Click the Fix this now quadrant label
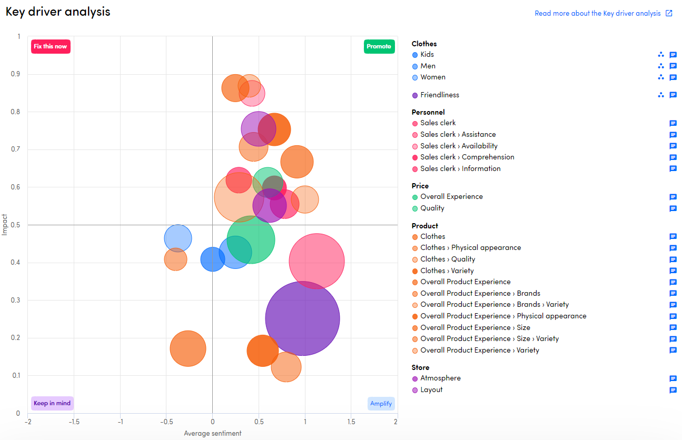Screen dimensions: 682x440 [51, 46]
